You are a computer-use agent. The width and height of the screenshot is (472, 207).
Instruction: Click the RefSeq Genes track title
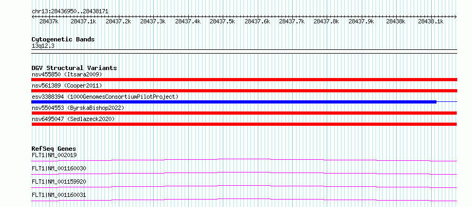pos(54,149)
